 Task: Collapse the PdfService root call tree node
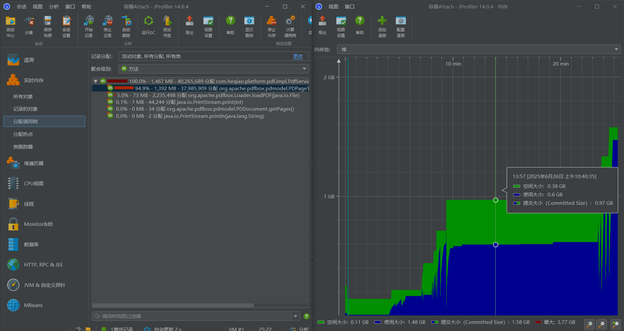tap(96, 81)
